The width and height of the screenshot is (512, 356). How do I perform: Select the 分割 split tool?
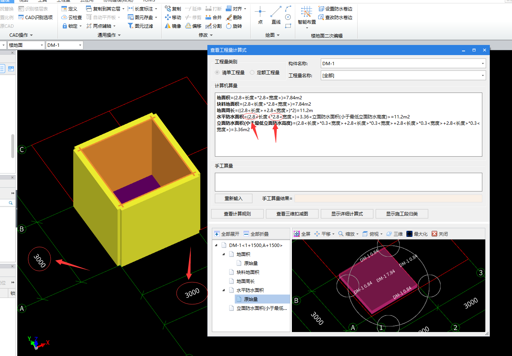[213, 26]
